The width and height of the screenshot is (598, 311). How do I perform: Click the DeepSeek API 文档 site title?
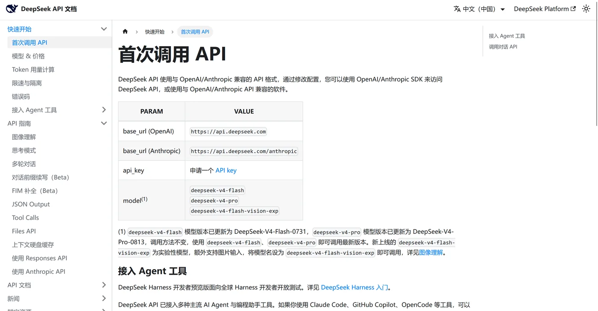49,9
